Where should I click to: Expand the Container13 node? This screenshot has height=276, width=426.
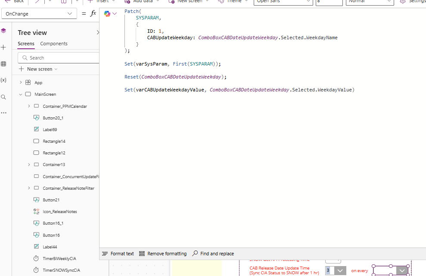(29, 164)
